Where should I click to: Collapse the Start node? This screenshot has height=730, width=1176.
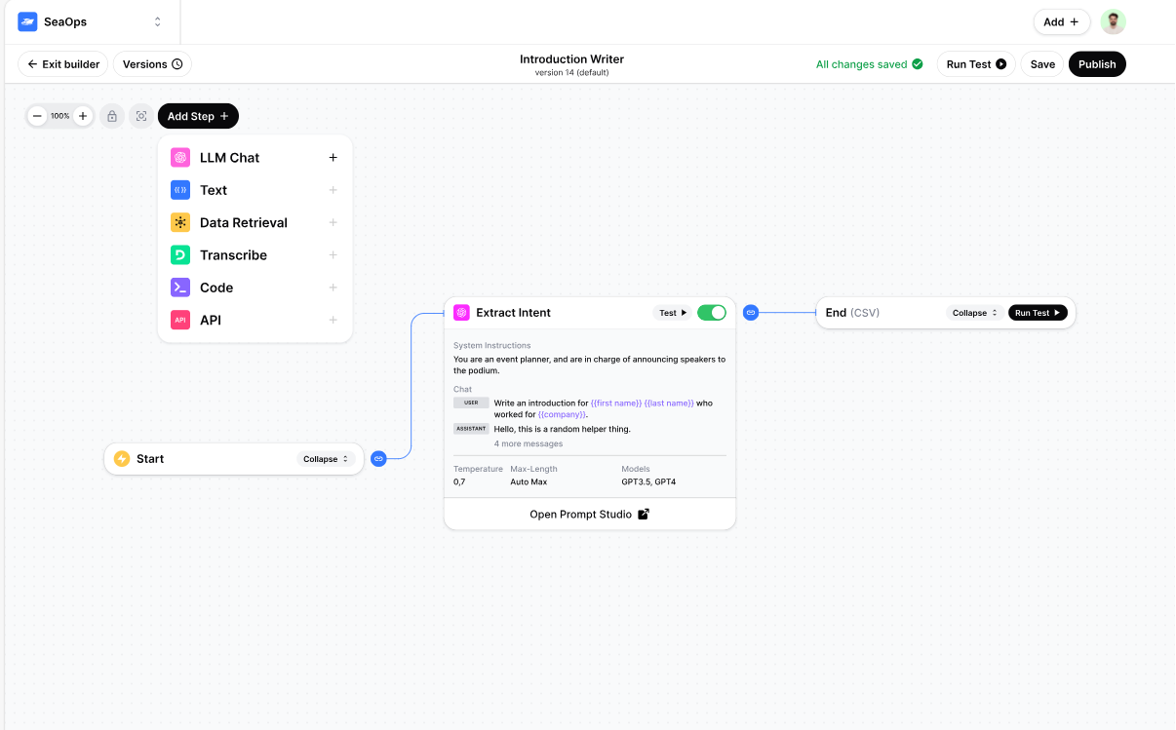click(x=326, y=459)
